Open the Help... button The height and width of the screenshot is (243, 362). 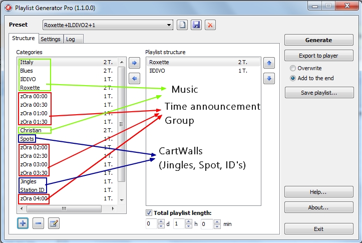[319, 192]
